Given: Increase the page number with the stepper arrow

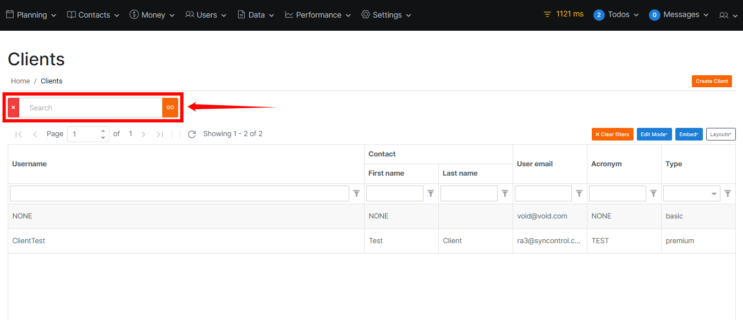Looking at the screenshot, I should [103, 131].
